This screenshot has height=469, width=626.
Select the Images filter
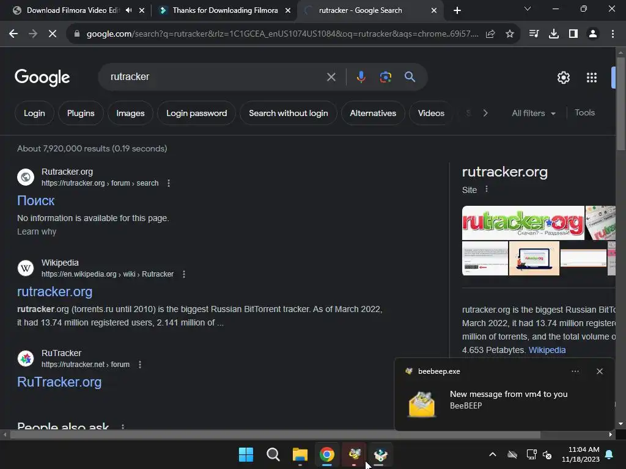point(130,113)
